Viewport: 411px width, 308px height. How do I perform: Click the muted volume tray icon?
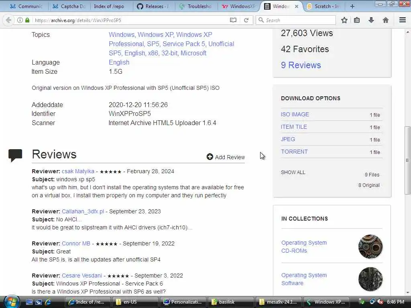(x=380, y=302)
